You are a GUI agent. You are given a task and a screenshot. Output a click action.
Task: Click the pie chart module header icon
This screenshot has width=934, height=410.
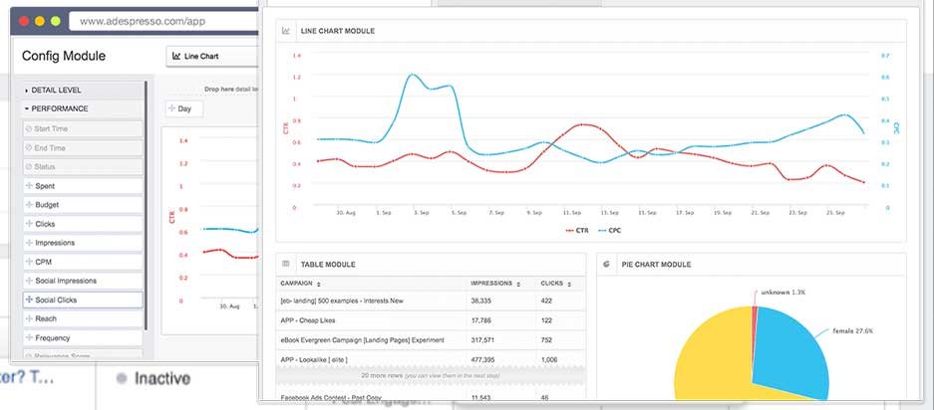(606, 264)
